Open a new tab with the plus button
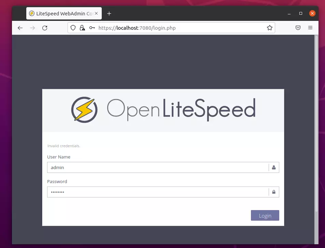 pyautogui.click(x=109, y=13)
